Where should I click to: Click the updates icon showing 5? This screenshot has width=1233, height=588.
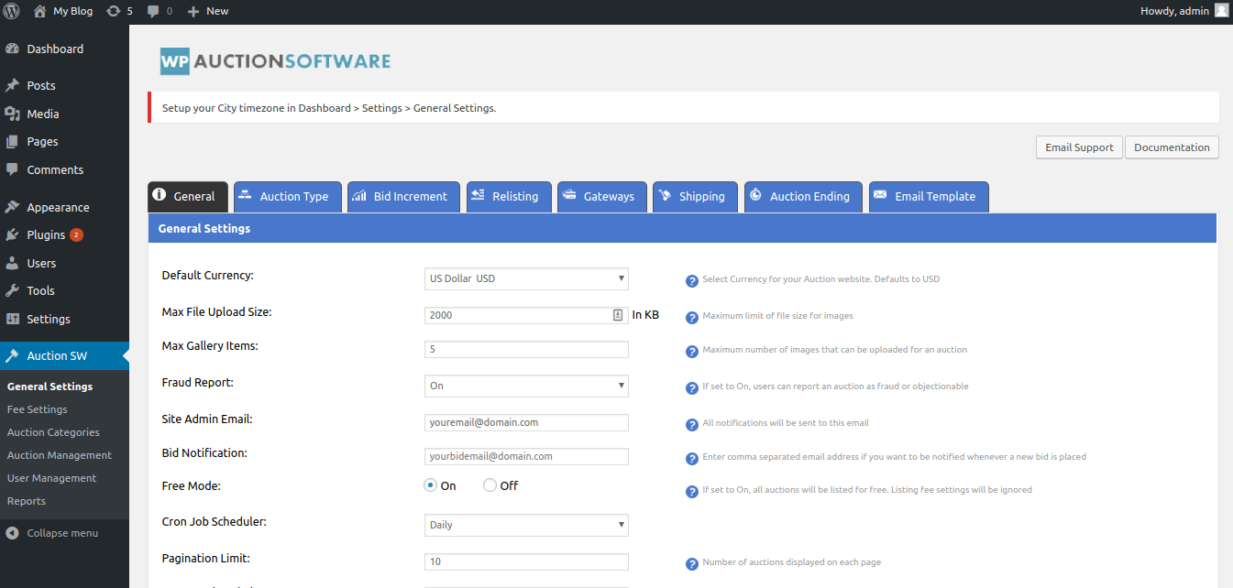point(113,11)
